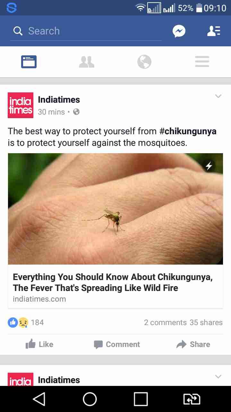Tap the Instant Article lightning bolt icon
The width and height of the screenshot is (231, 412).
pos(209,166)
